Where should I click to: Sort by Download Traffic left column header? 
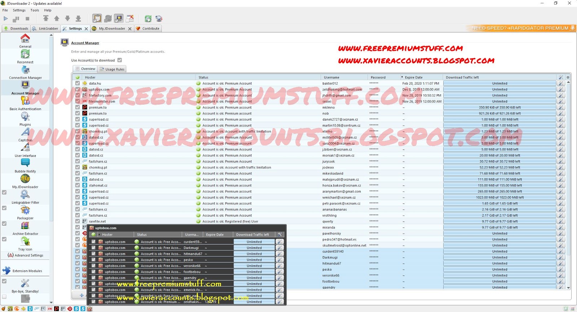(499, 77)
